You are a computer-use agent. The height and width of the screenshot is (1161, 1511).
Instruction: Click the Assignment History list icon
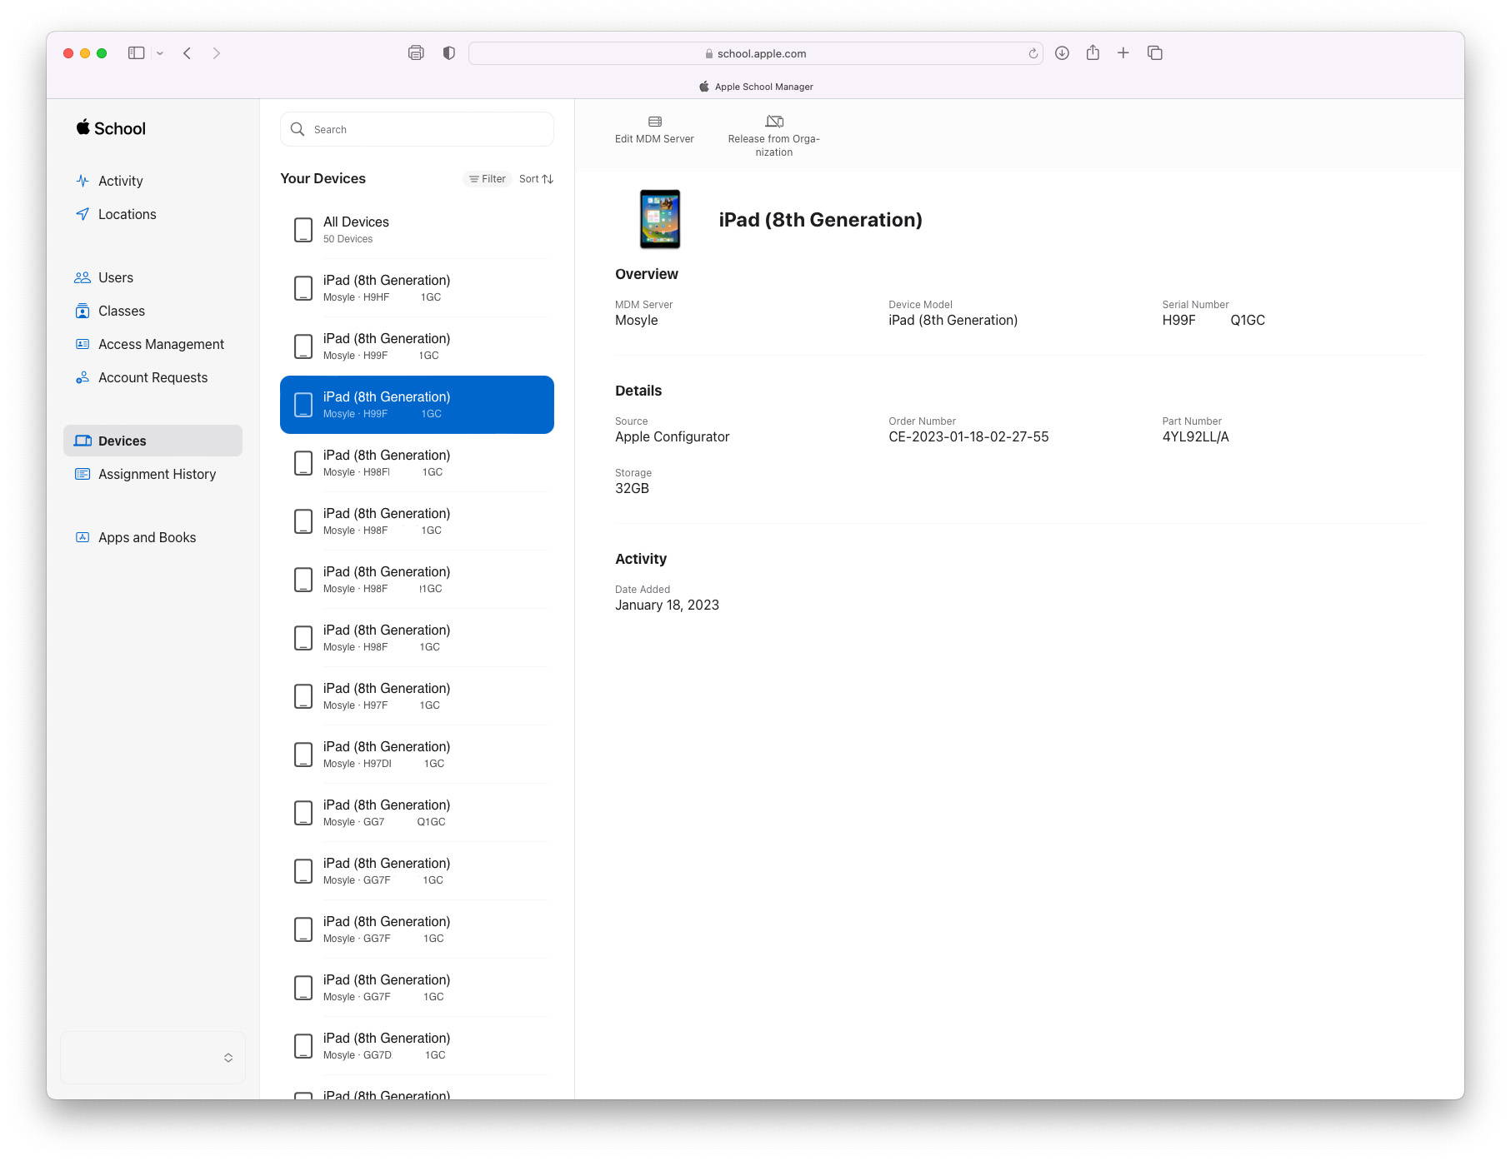[83, 474]
